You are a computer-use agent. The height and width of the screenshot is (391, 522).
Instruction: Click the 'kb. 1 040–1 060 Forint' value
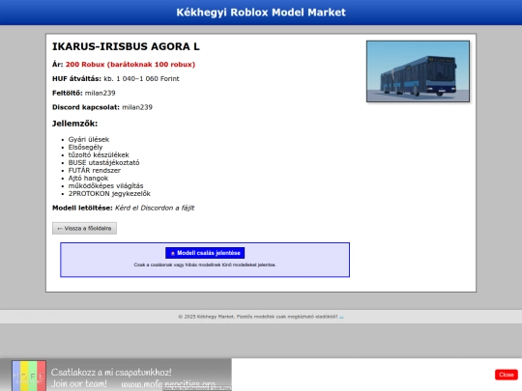pyautogui.click(x=141, y=79)
